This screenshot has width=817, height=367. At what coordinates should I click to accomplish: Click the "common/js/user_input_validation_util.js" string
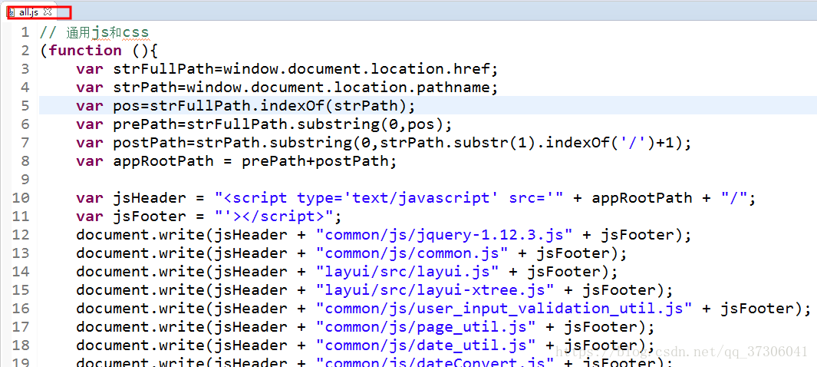click(503, 309)
